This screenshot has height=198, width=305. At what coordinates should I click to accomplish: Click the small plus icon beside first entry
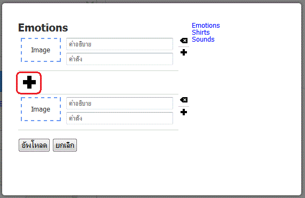click(184, 52)
